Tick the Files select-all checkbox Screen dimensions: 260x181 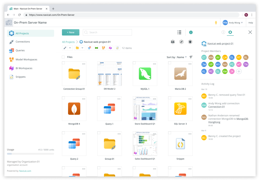63,57
